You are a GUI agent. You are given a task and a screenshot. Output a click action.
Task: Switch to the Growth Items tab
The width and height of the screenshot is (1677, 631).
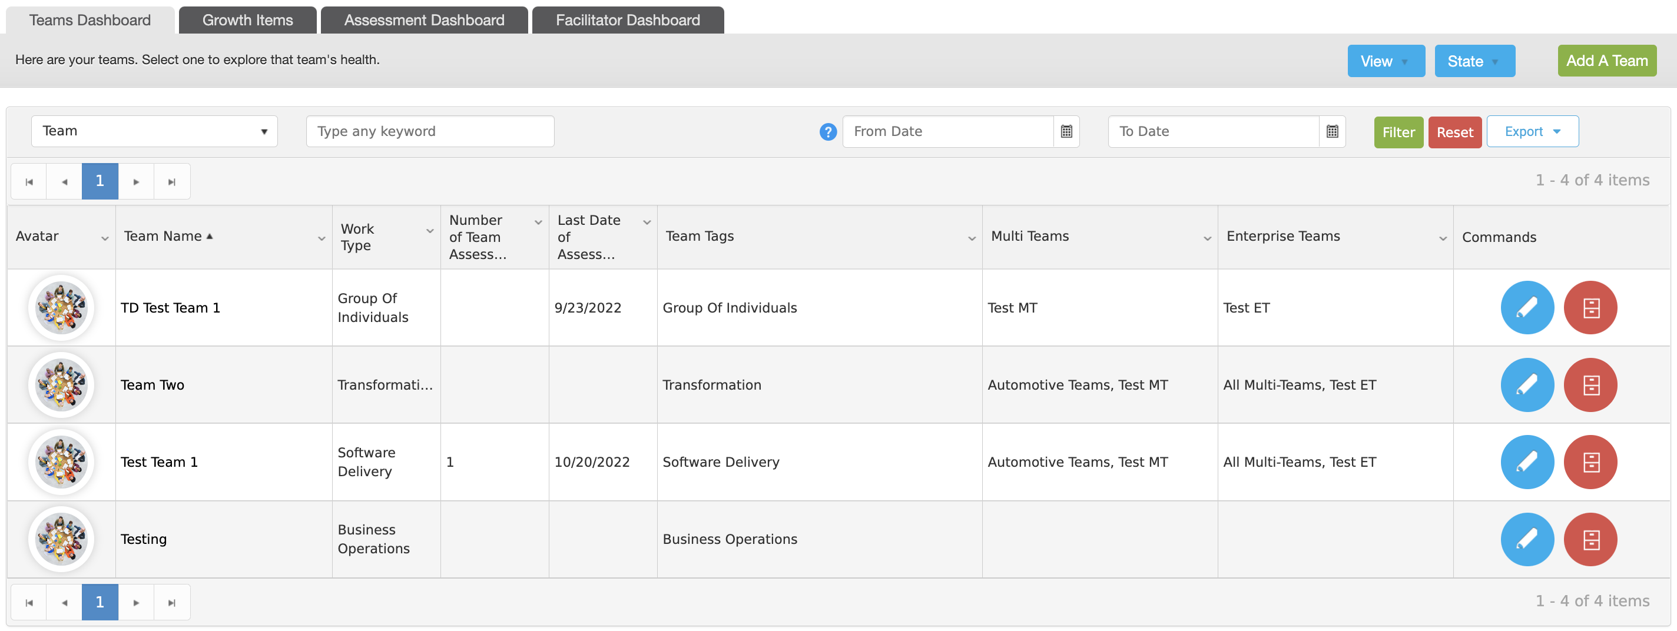[x=247, y=20]
